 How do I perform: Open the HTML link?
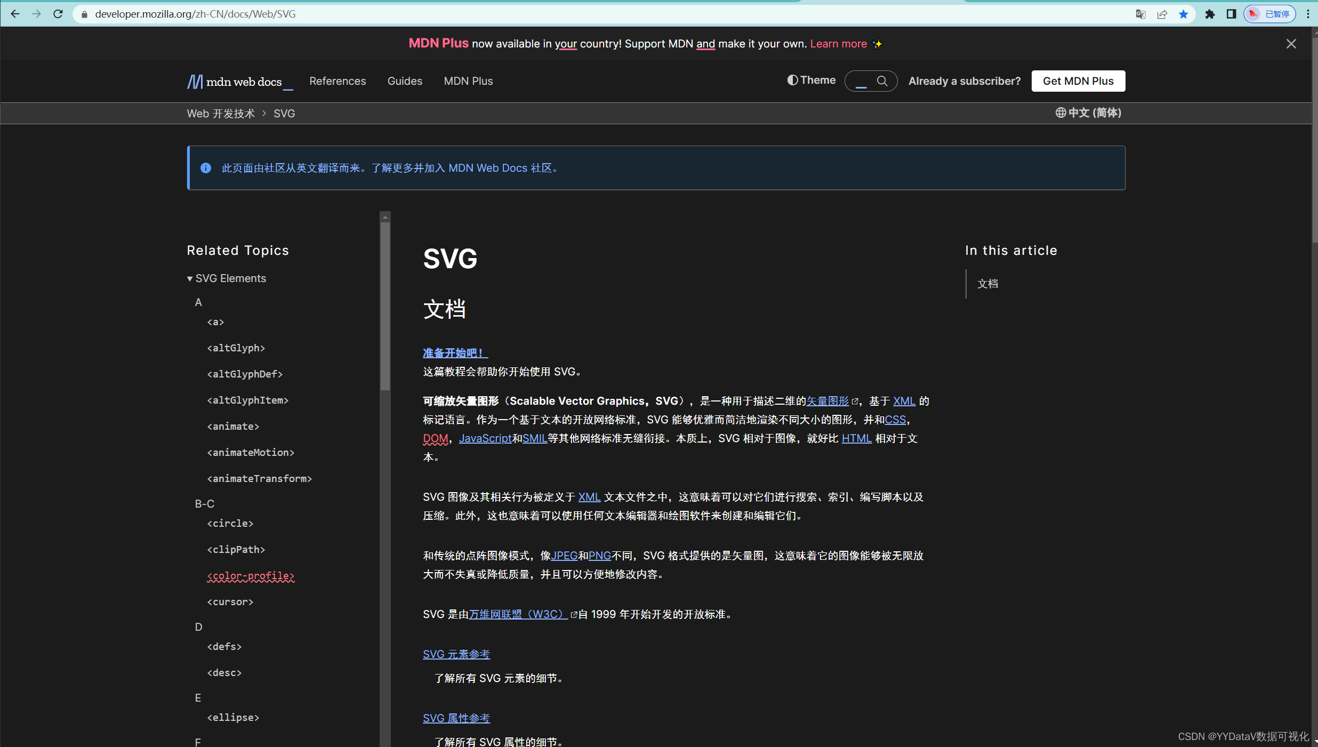pyautogui.click(x=856, y=438)
